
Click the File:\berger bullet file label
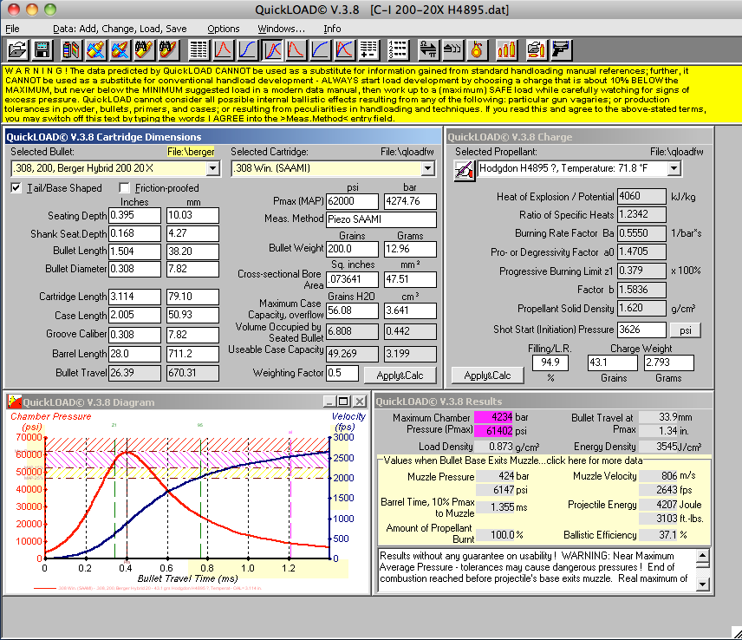tap(191, 152)
